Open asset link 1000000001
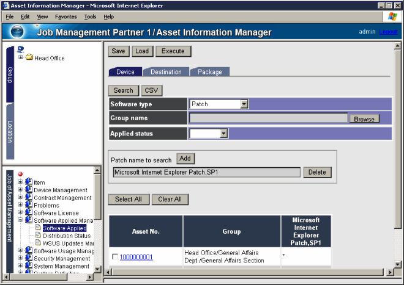This screenshot has height=285, width=404. tap(136, 257)
